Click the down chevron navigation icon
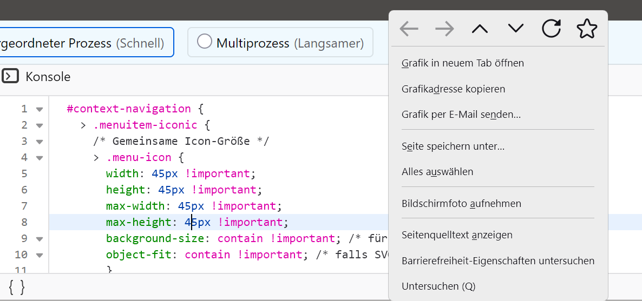642x301 pixels. [516, 29]
